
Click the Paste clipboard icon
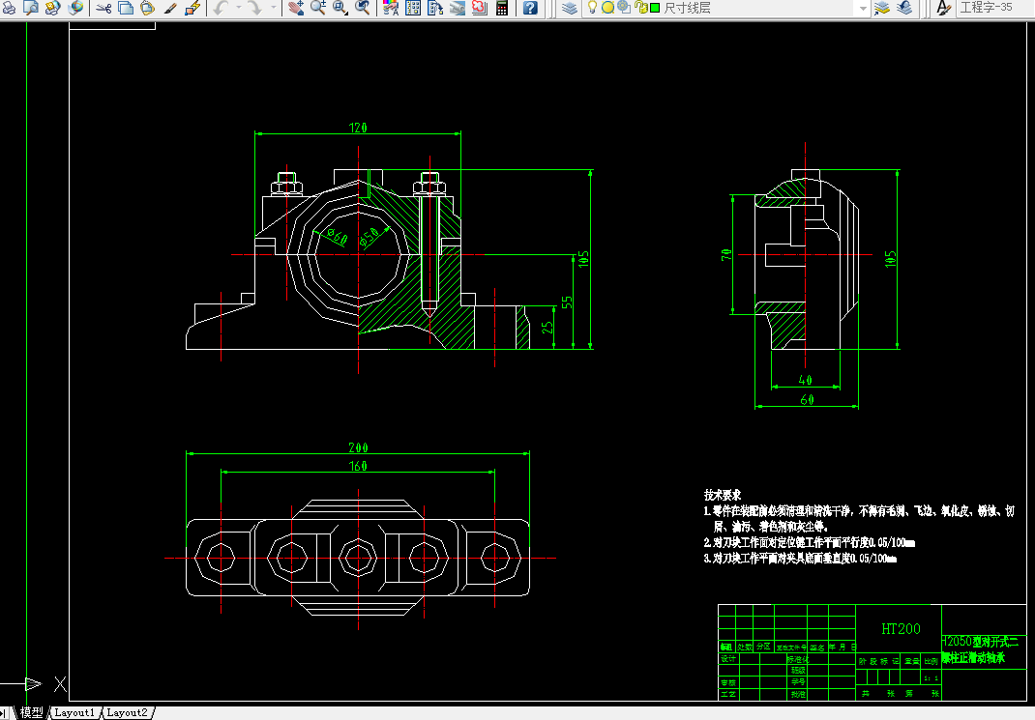coord(148,8)
